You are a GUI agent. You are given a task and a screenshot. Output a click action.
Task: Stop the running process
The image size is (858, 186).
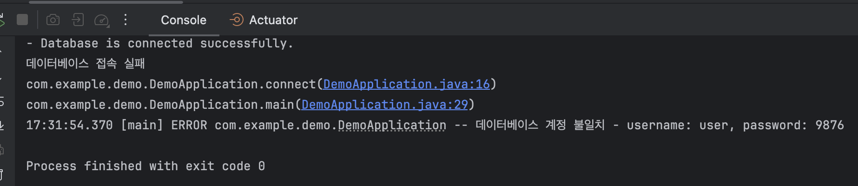point(22,20)
